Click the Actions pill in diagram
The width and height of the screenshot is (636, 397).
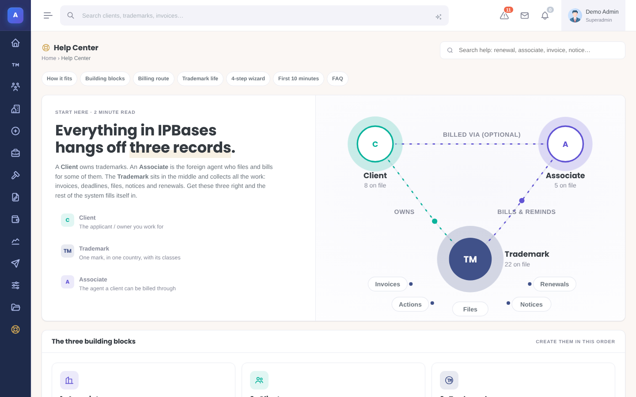coord(410,304)
